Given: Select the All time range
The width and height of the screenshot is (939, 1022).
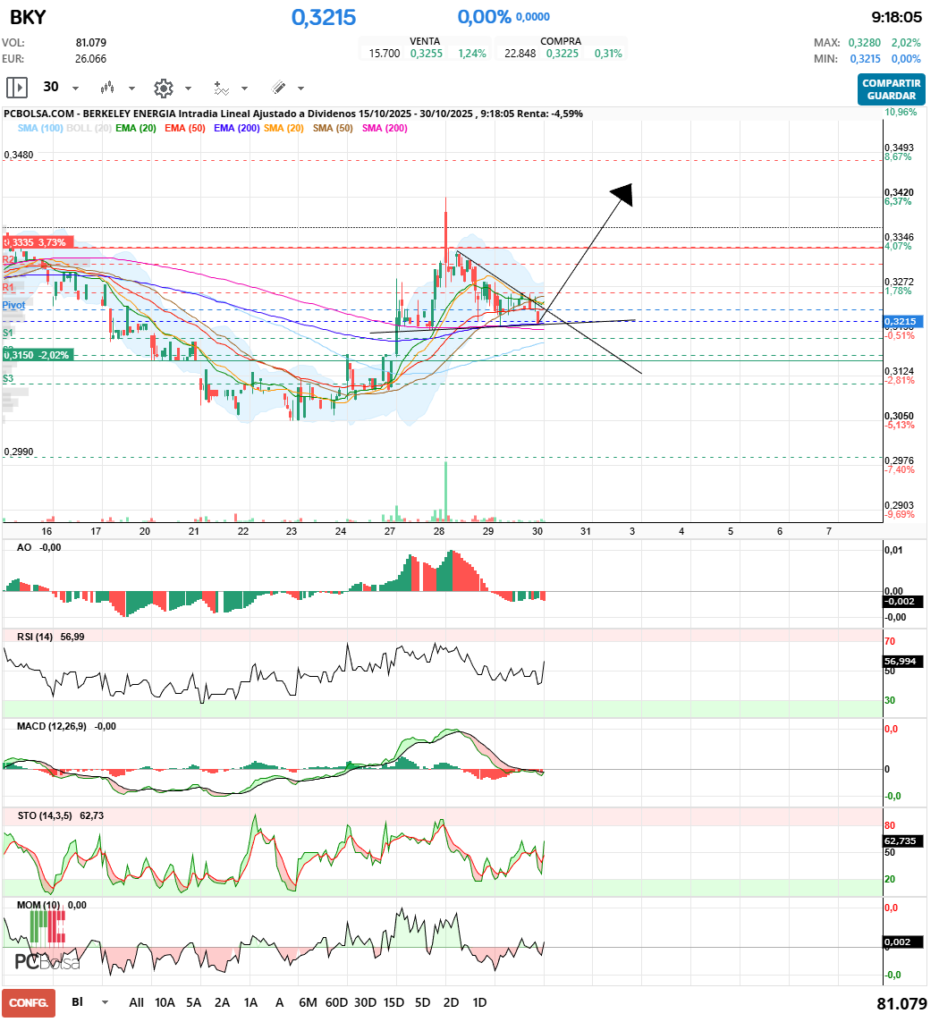Looking at the screenshot, I should pos(136,1002).
